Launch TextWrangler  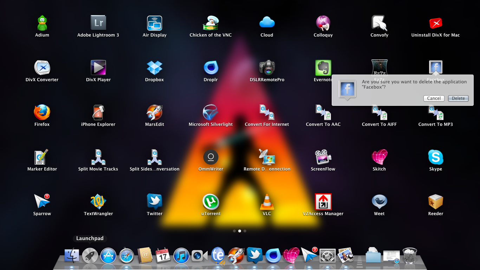[98, 202]
